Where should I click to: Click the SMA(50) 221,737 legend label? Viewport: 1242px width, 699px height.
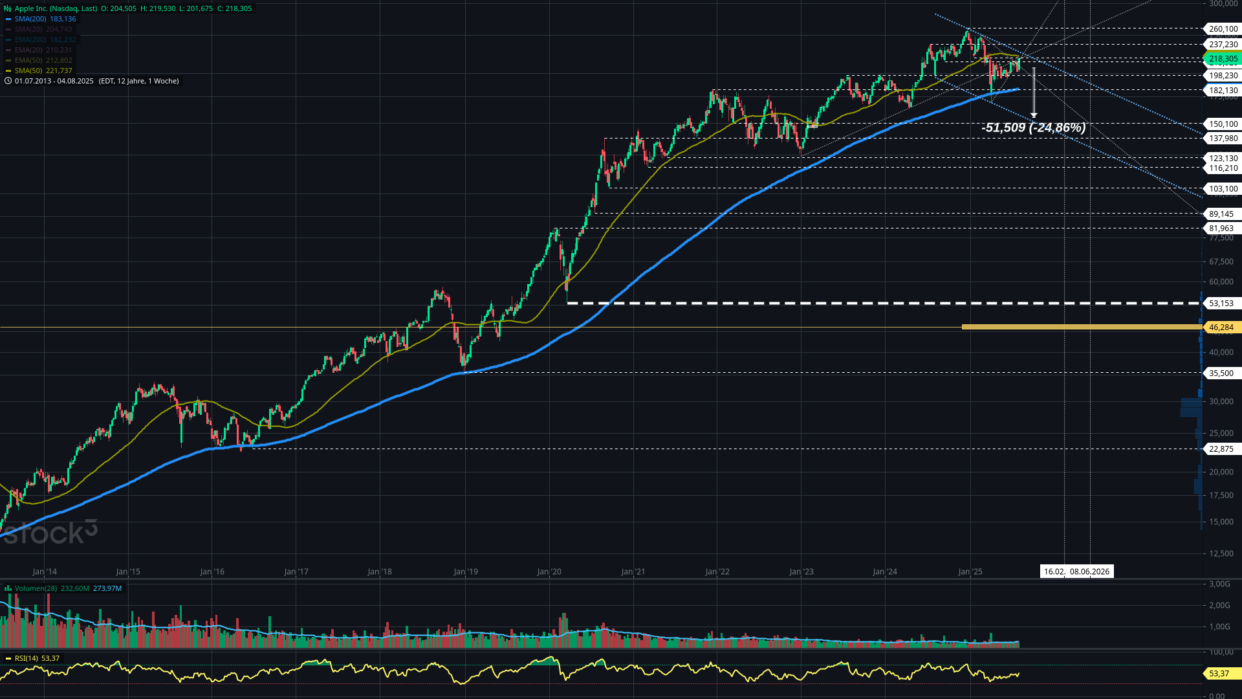[43, 71]
